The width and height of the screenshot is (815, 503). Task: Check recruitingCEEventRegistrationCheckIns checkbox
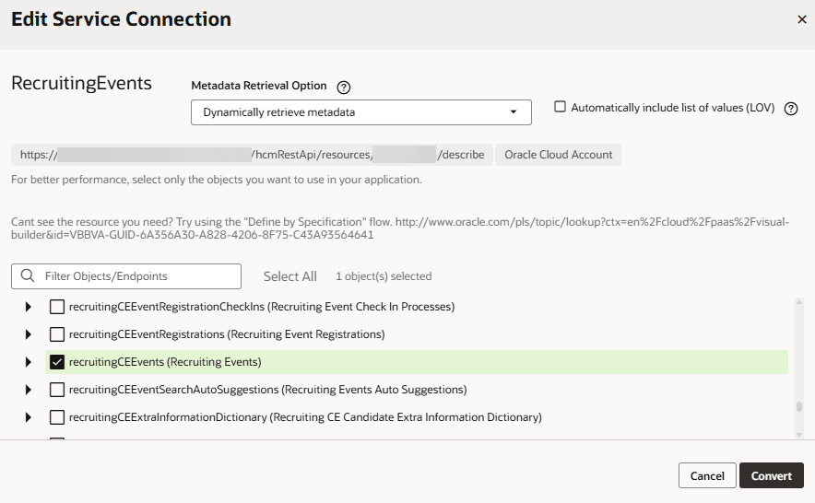pos(57,307)
